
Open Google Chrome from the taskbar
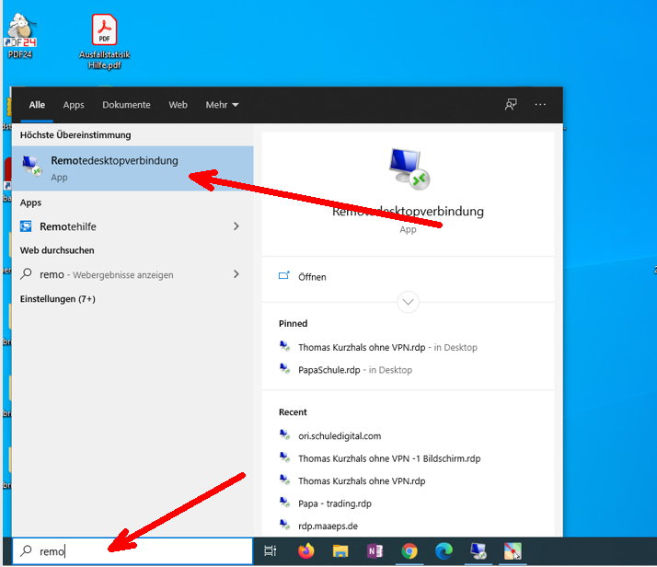pyautogui.click(x=409, y=551)
